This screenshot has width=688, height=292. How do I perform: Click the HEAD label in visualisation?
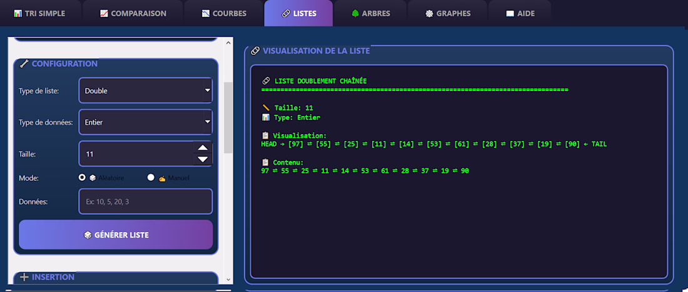[269, 144]
